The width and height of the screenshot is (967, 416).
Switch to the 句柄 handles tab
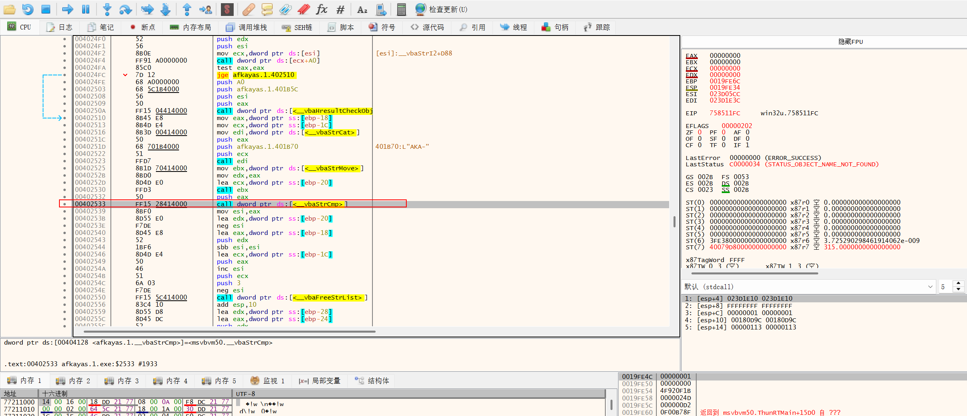555,27
